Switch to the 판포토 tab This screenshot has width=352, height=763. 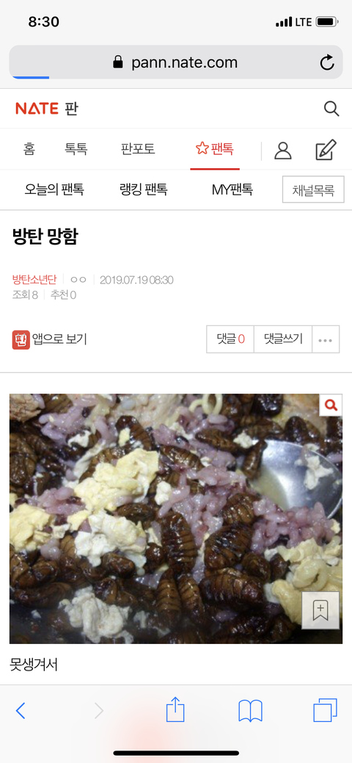click(x=138, y=148)
